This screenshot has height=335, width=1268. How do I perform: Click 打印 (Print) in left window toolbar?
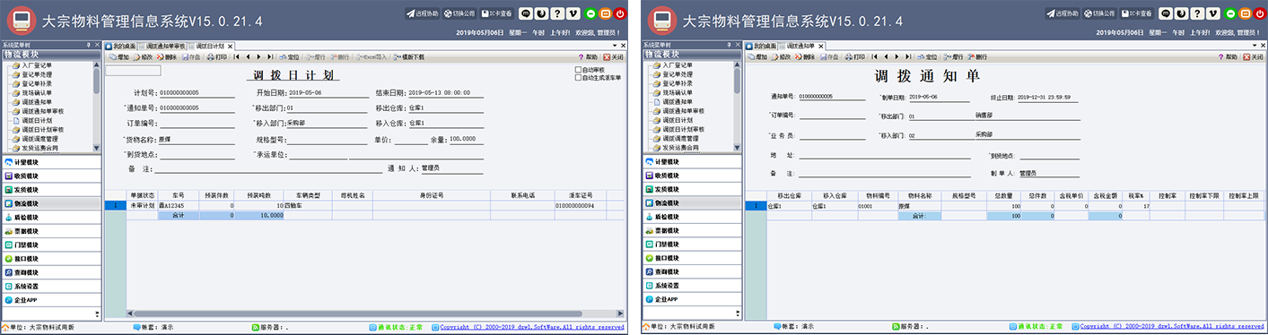pyautogui.click(x=216, y=56)
